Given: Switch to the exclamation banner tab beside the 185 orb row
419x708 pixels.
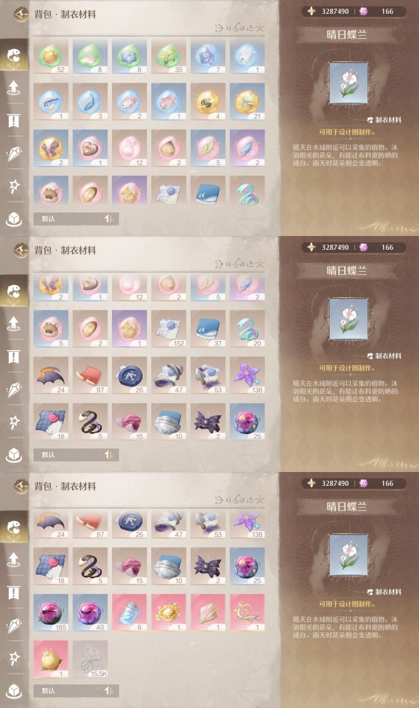Looking at the screenshot, I should tap(14, 593).
